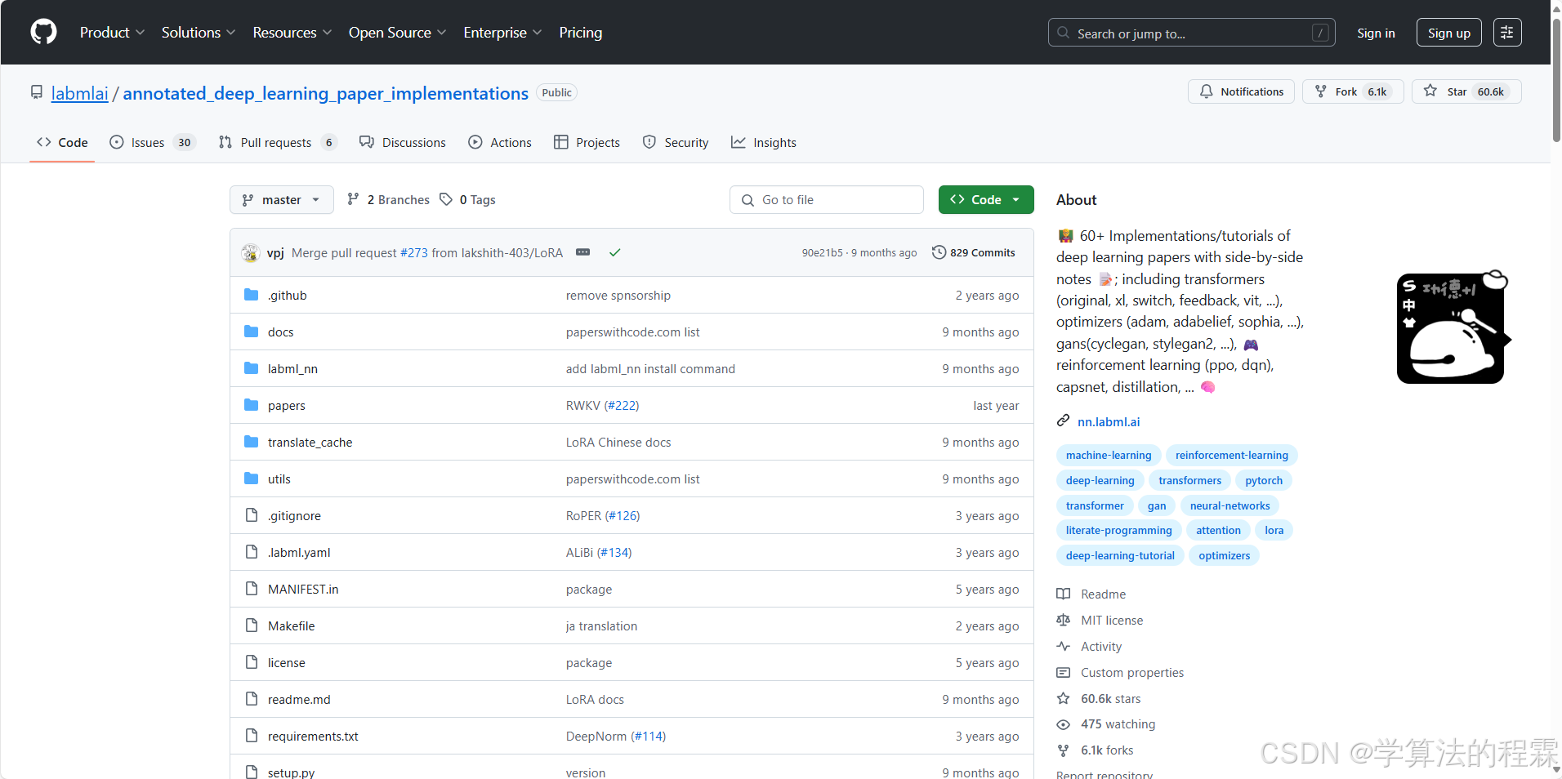Select the Code tab

point(62,142)
